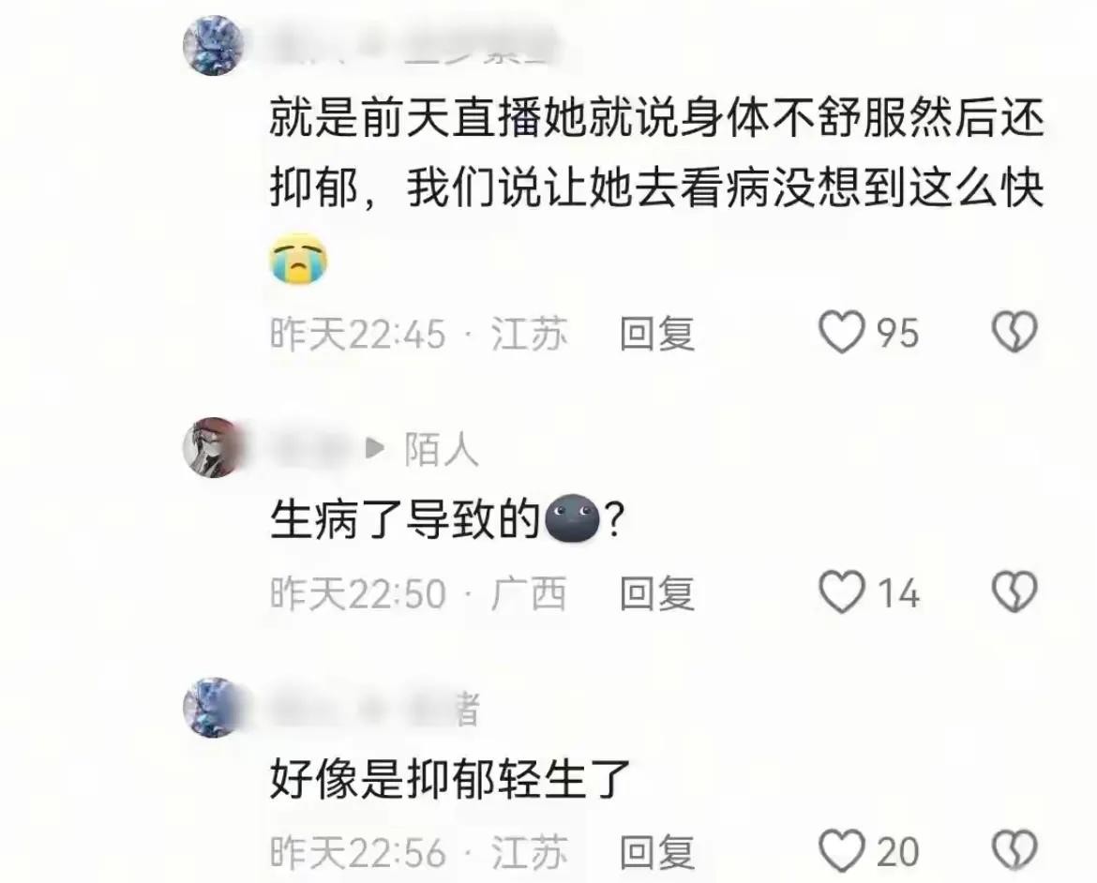Image resolution: width=1097 pixels, height=883 pixels.
Task: Open the second commenter's red-haired avatar
Action: 214,448
